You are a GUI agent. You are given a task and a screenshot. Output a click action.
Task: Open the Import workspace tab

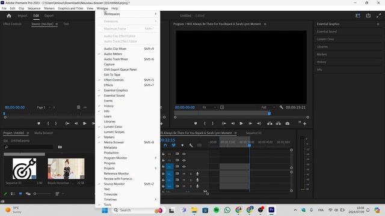[22, 16]
